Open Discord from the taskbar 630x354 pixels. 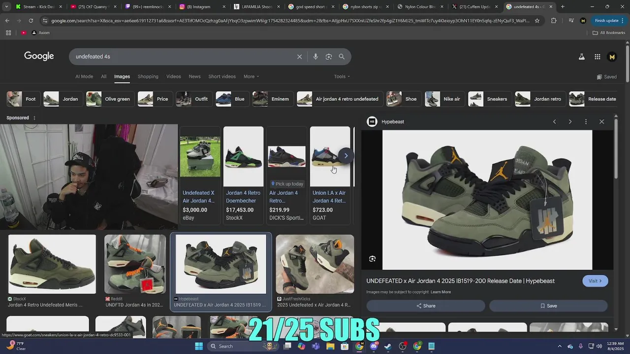[x=374, y=346]
